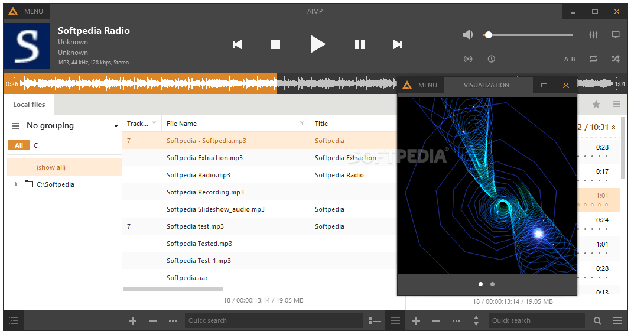631x334 pixels.
Task: Sort by the File Name column header
Action: coord(181,124)
